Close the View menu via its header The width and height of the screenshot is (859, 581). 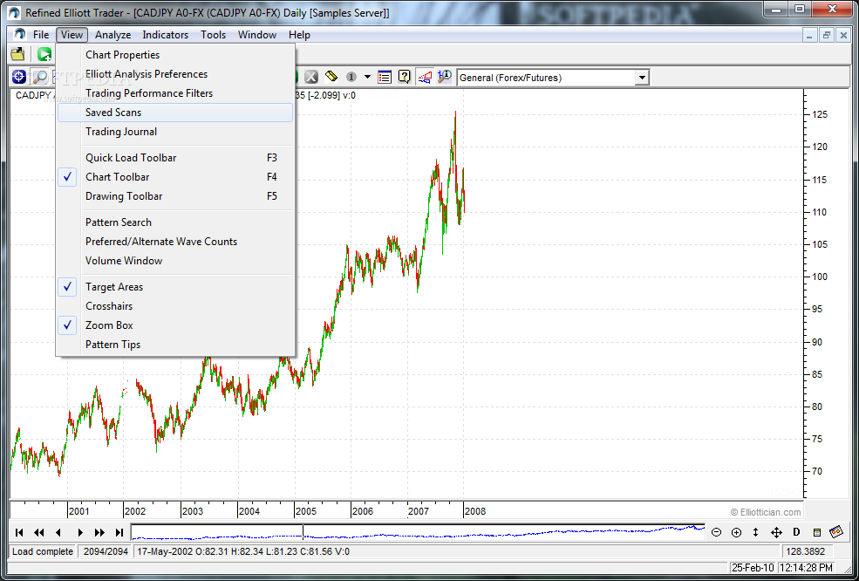pos(72,35)
